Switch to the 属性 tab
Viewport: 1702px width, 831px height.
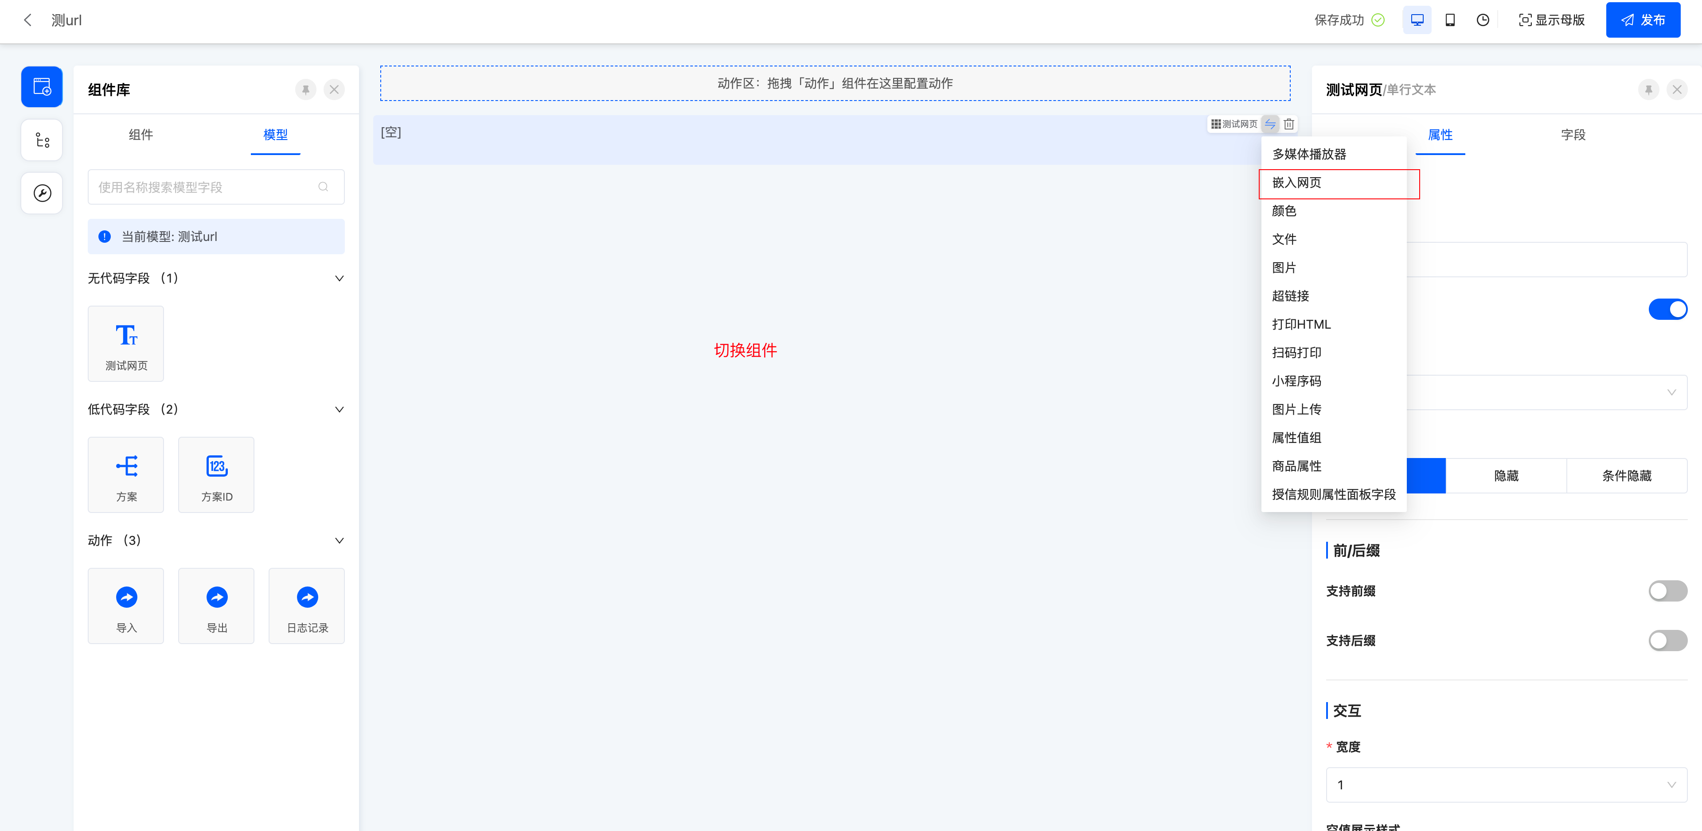pos(1440,135)
